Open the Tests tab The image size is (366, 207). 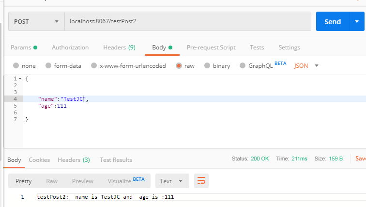click(257, 48)
